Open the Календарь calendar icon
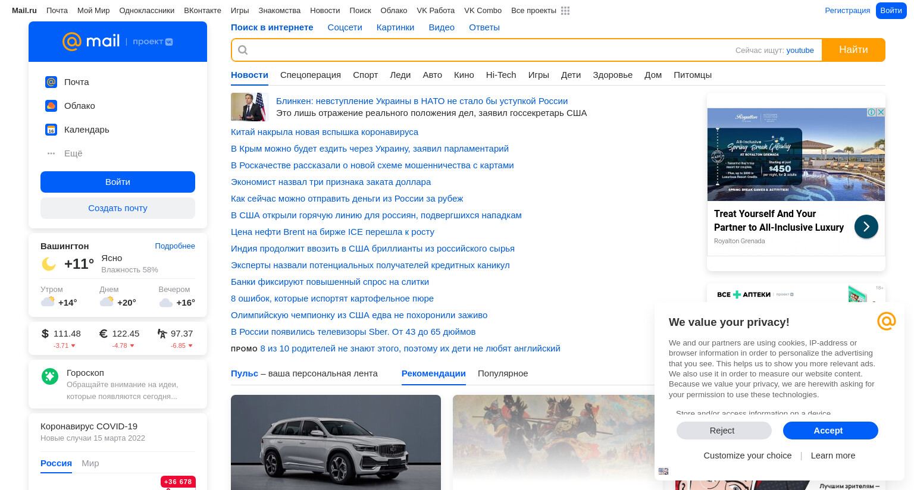Screen dimensions: 914x490 tap(51, 130)
